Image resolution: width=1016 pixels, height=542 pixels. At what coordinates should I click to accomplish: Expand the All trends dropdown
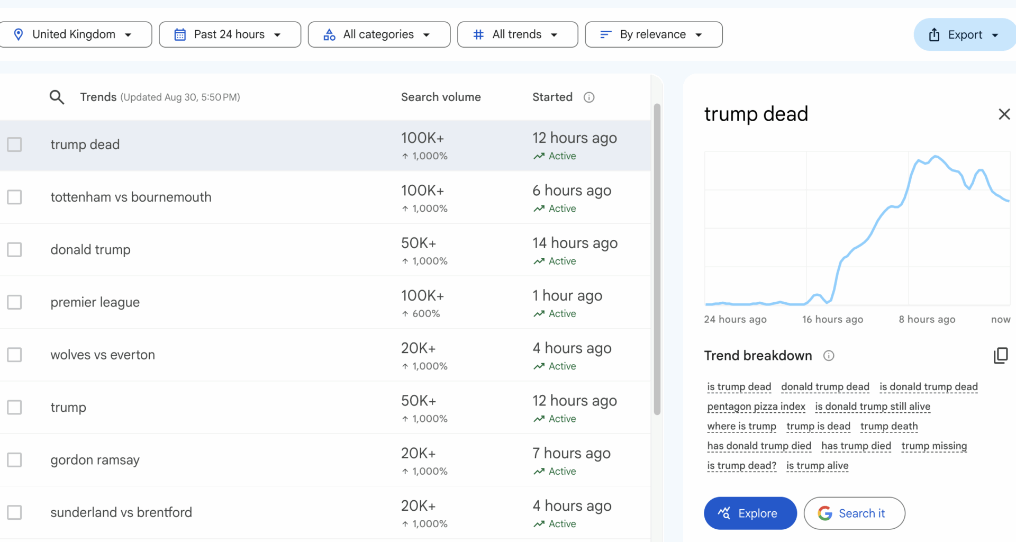pos(518,34)
